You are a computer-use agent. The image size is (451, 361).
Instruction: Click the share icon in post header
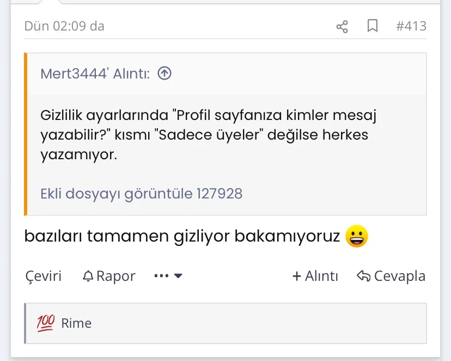[342, 26]
